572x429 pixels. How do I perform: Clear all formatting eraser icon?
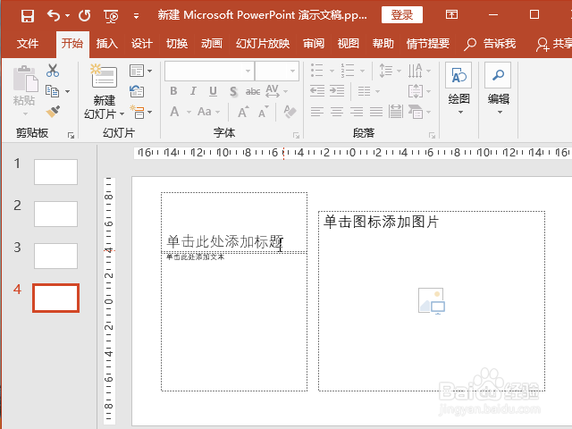click(x=290, y=112)
